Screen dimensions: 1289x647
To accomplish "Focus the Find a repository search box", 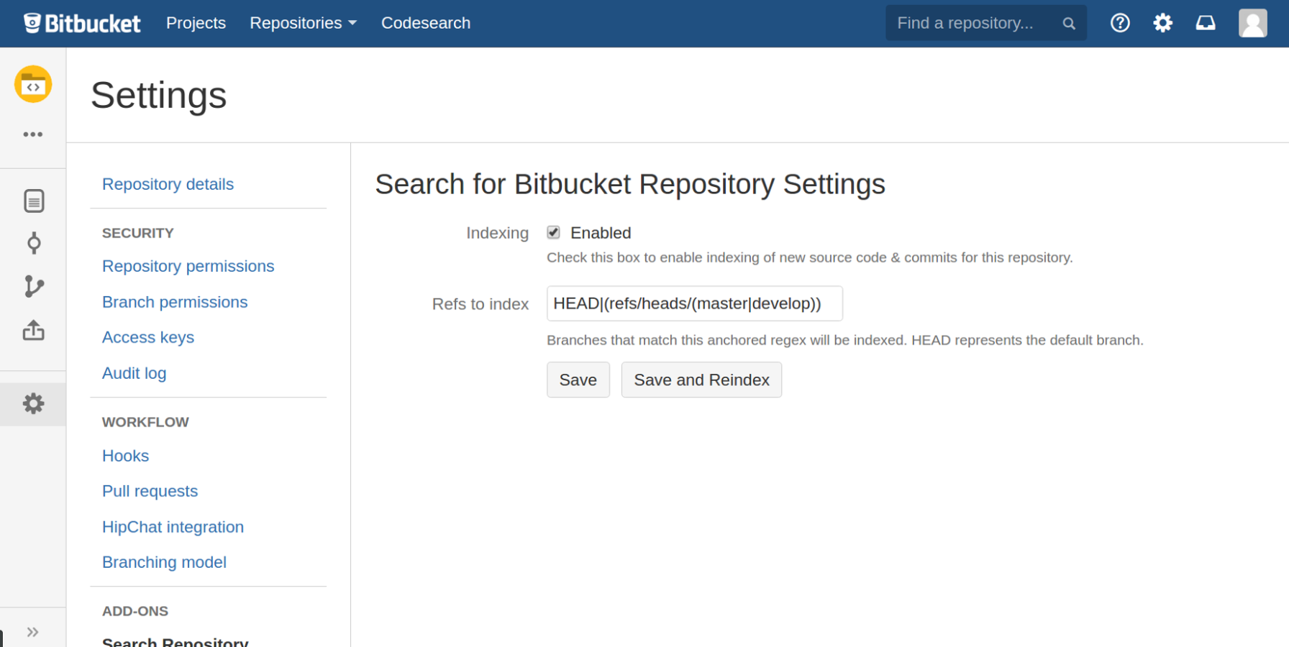I will (x=975, y=23).
